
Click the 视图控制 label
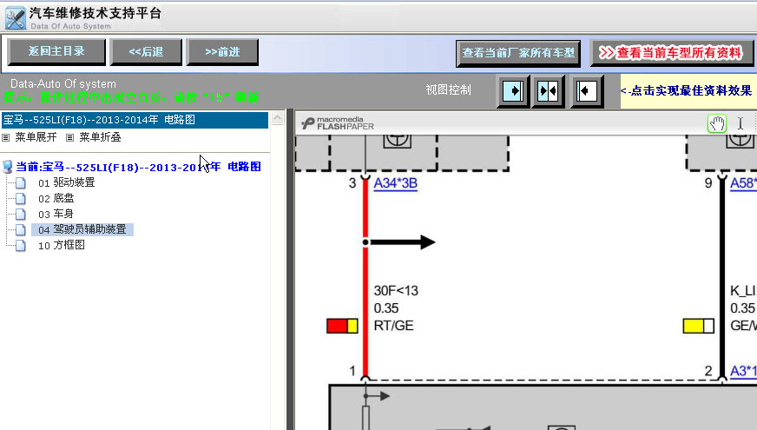coord(448,89)
